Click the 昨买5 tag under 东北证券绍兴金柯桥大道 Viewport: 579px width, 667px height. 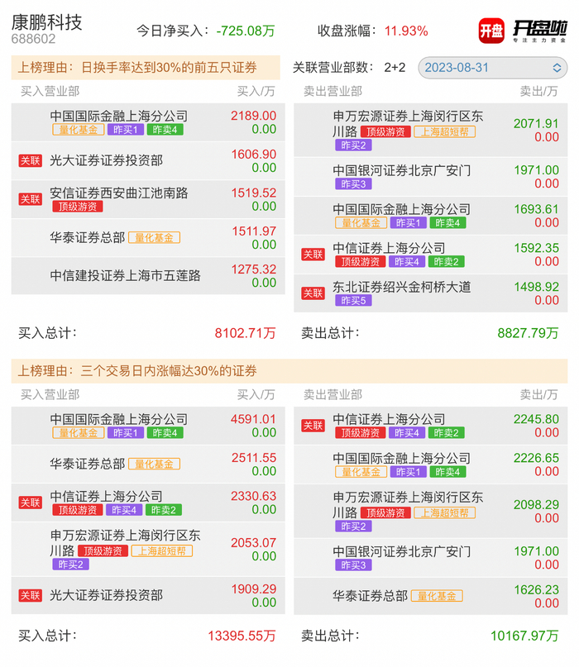(x=353, y=301)
